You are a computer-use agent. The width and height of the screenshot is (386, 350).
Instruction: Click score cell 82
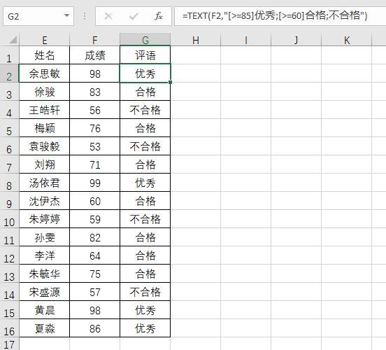95,237
